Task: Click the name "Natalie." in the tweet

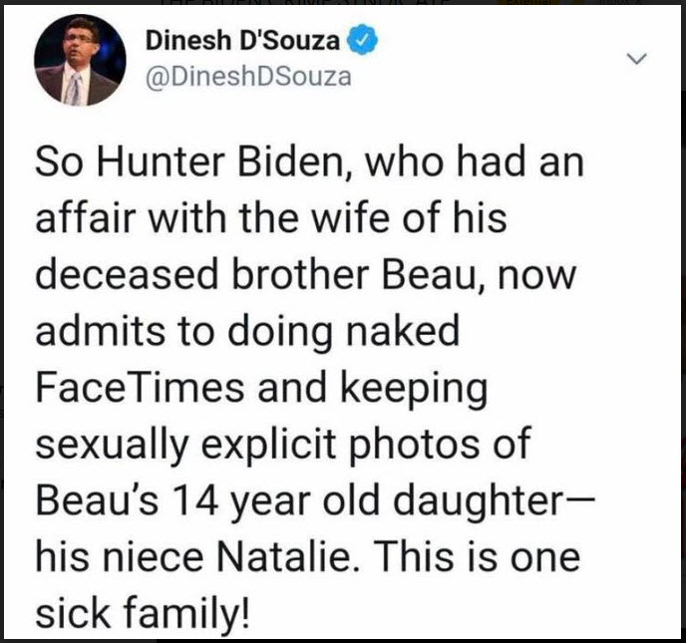Action: pos(288,557)
